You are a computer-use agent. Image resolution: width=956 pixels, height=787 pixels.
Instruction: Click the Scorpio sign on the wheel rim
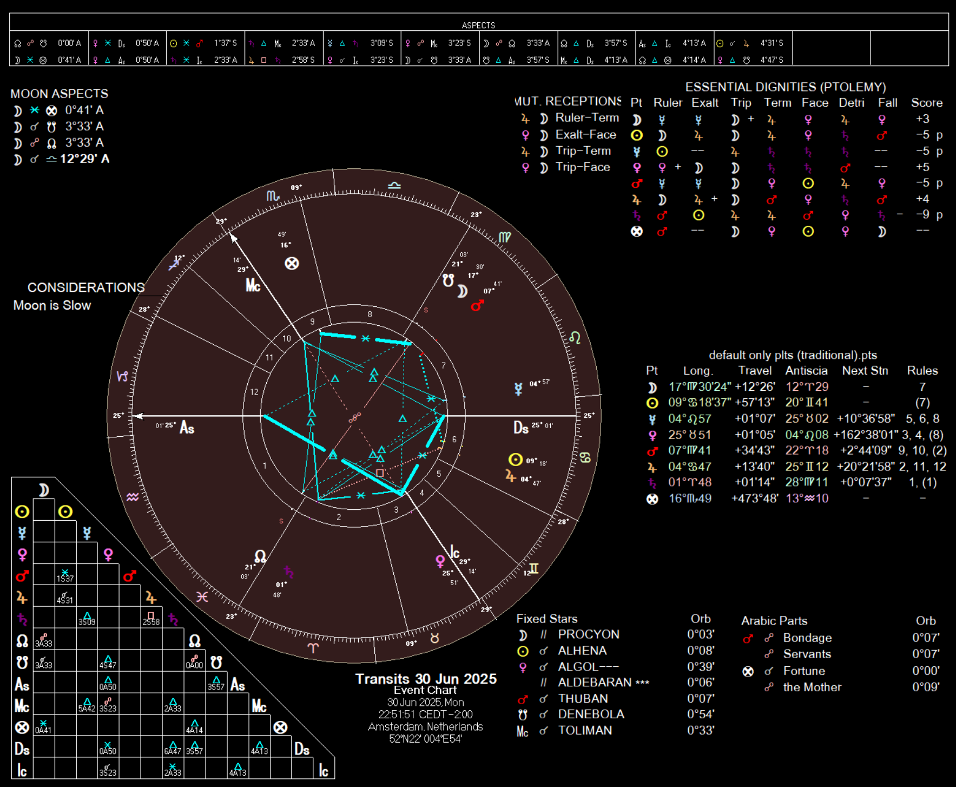(273, 196)
